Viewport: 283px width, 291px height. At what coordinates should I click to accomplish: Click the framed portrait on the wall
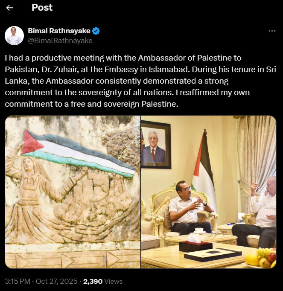coord(156,144)
